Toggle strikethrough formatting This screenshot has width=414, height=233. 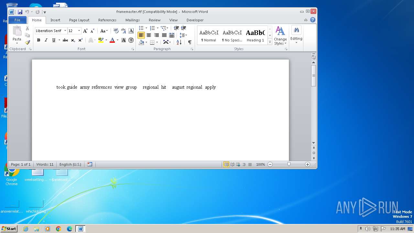[x=65, y=40]
